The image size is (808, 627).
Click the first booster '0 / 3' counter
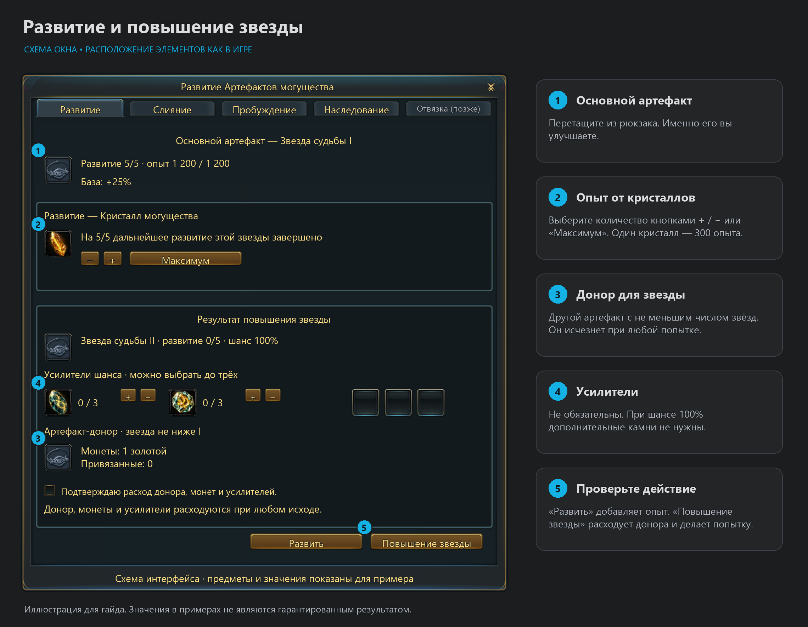(88, 403)
